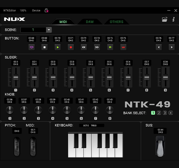The width and height of the screenshot is (179, 168).
Task: Select bank 3
Action: (x=165, y=113)
